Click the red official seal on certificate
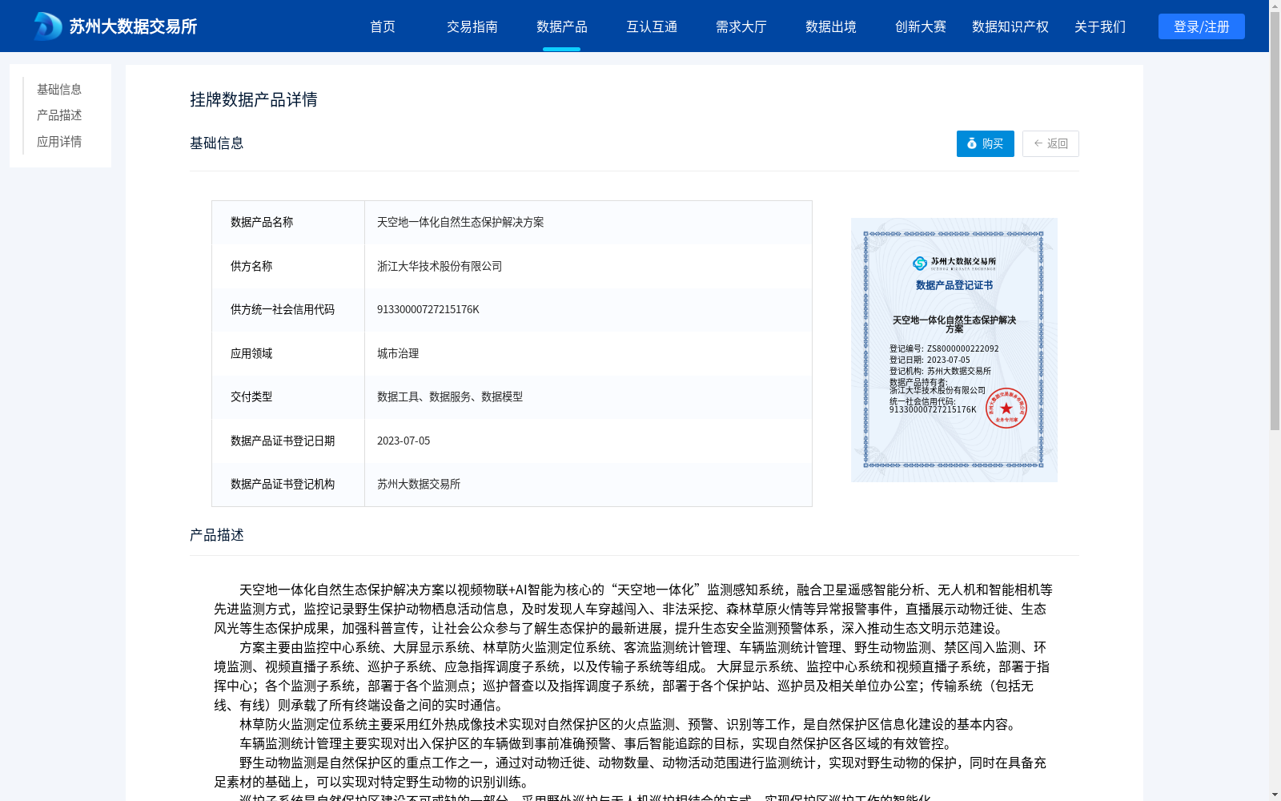 click(1006, 409)
